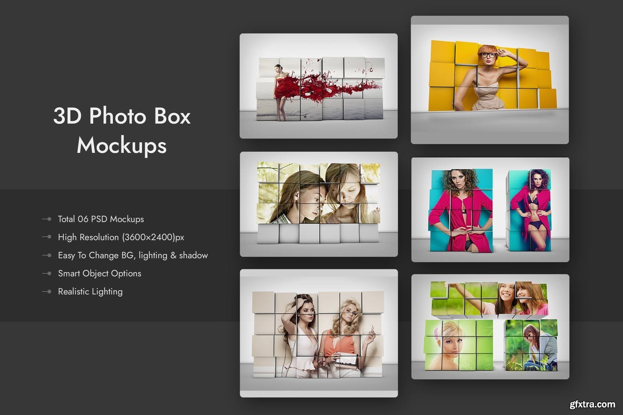Image resolution: width=623 pixels, height=415 pixels.
Task: Select the High Resolution (3600×2400)px line
Action: [121, 237]
